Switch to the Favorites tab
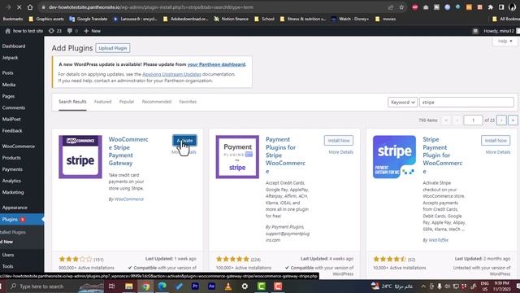 (x=188, y=102)
